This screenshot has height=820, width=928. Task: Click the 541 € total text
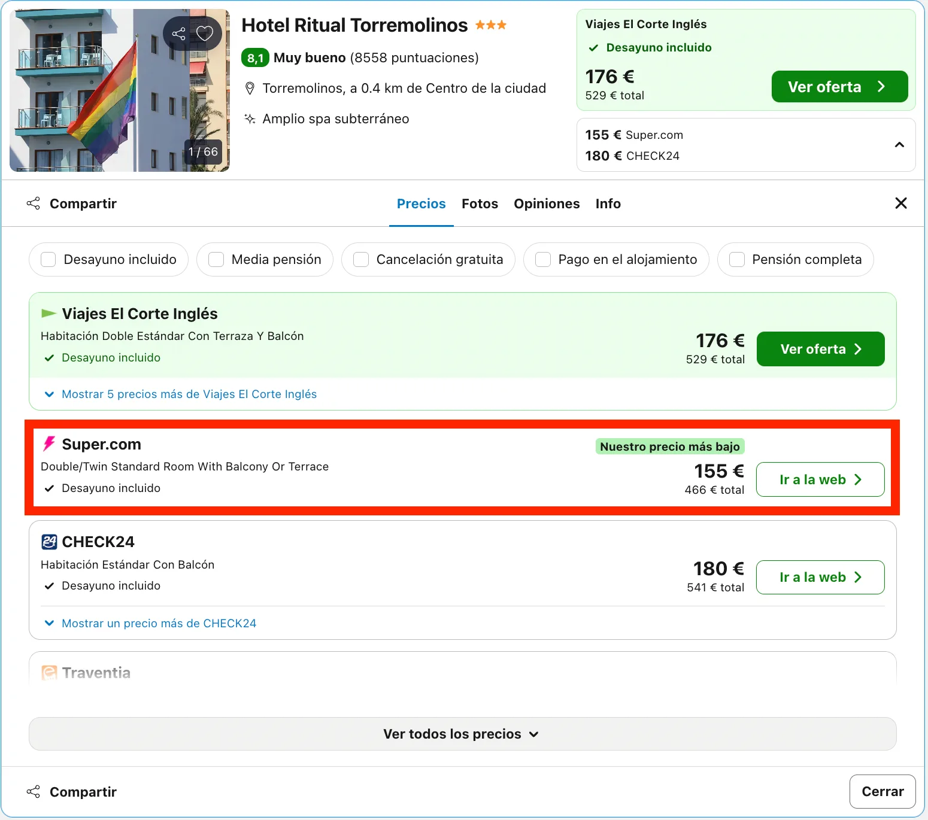tap(715, 587)
